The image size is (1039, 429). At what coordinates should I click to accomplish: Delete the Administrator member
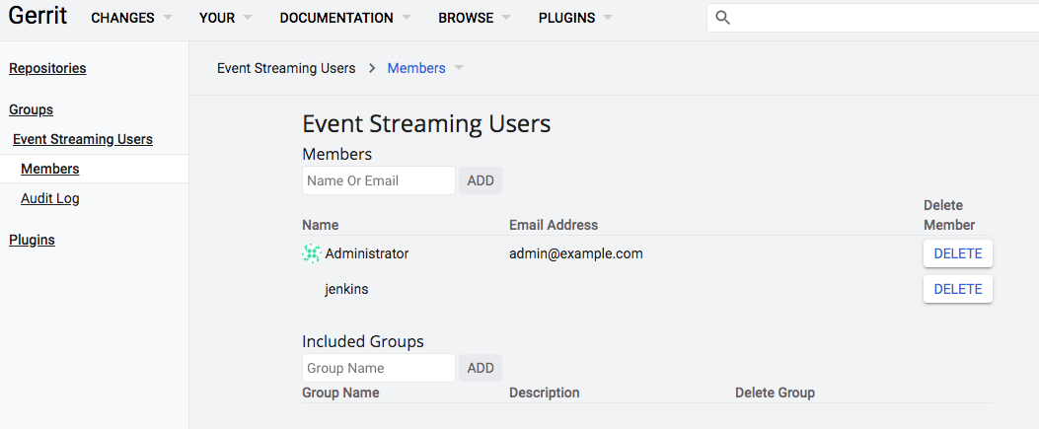[957, 253]
